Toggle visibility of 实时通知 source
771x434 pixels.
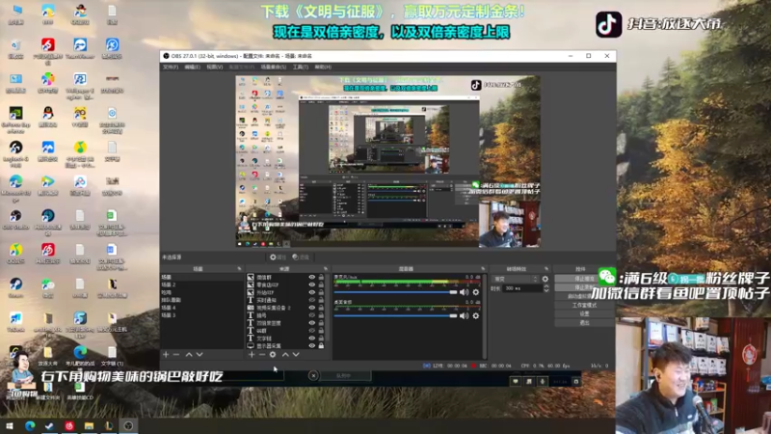point(311,300)
